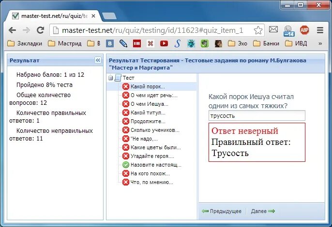Go back with the browser back arrow
The height and width of the screenshot is (227, 332).
point(12,30)
